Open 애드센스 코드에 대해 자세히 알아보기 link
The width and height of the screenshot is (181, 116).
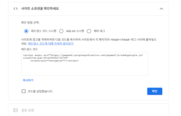point(51,44)
